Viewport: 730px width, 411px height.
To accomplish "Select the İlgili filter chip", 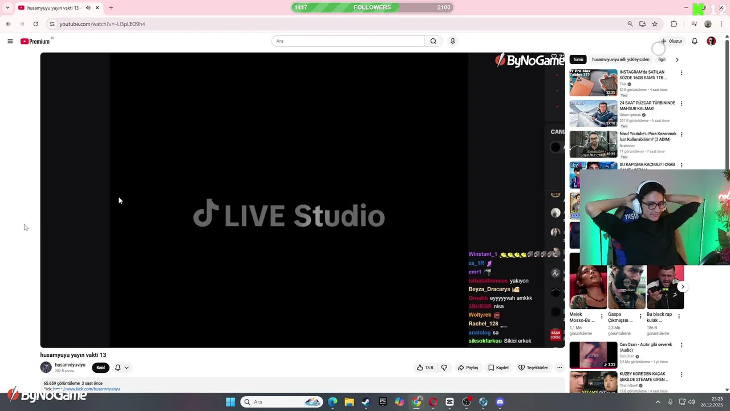I will pyautogui.click(x=662, y=59).
